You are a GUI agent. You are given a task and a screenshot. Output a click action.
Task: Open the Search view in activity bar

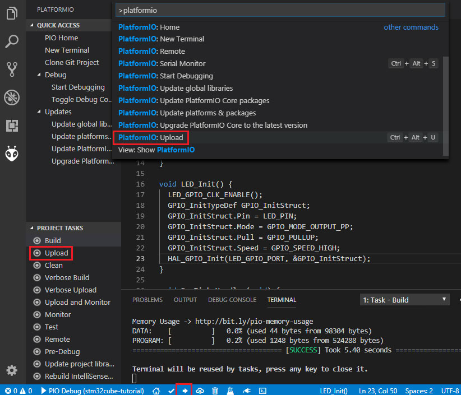12,41
